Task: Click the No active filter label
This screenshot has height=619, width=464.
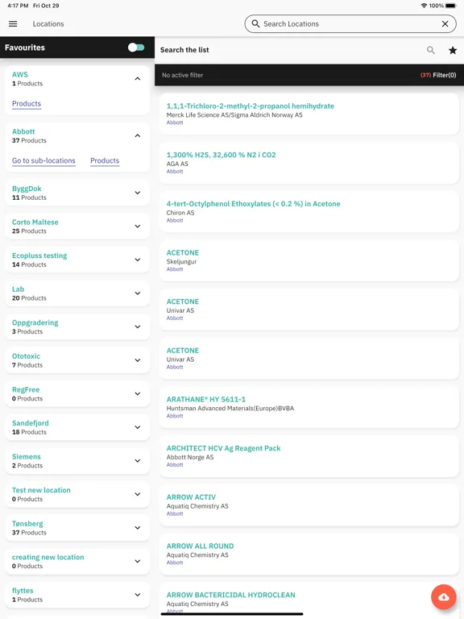Action: click(182, 75)
